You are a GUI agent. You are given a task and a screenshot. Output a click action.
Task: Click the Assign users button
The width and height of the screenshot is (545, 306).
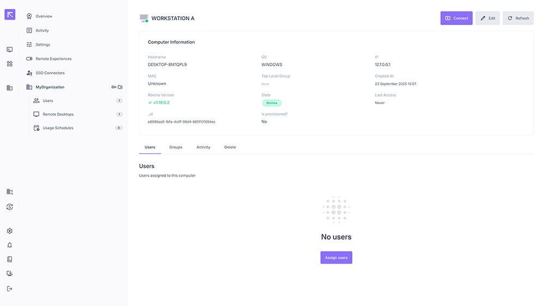click(336, 258)
